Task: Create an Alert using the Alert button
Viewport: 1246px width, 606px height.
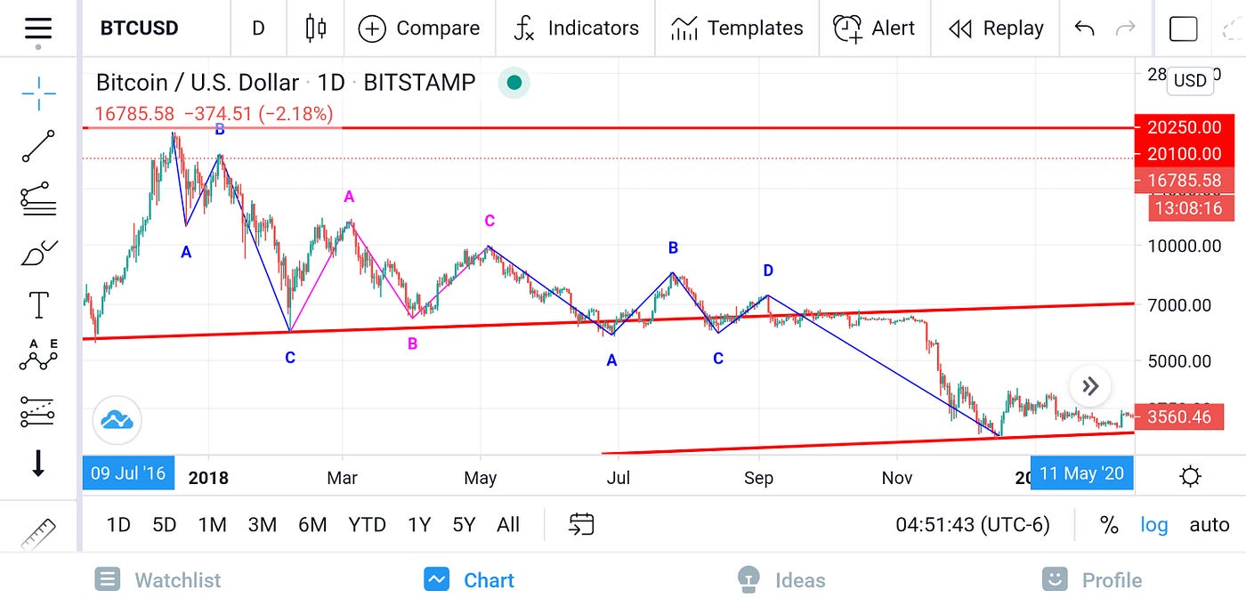Action: tap(875, 28)
